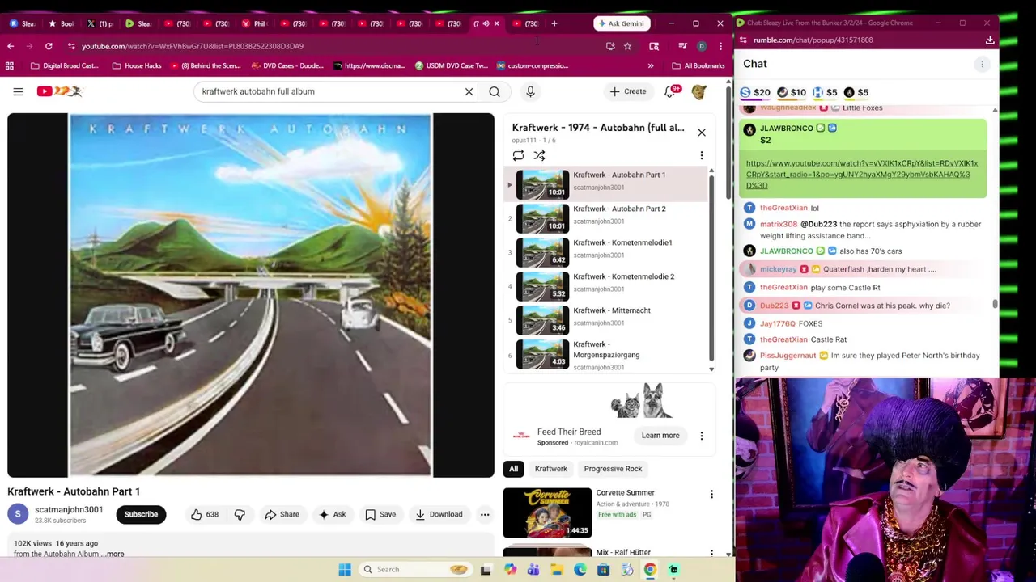Screen dimensions: 1036x582
Task: Clear the YouTube search box text
Action: 469,91
